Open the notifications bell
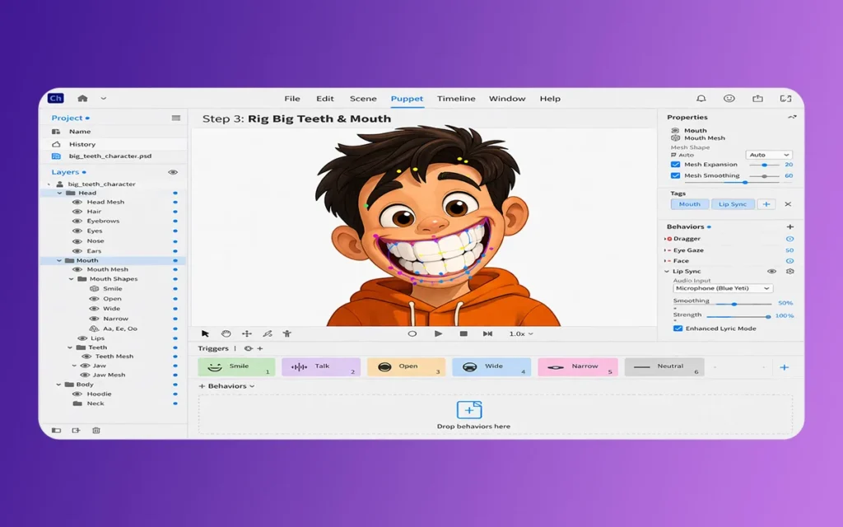This screenshot has height=527, width=843. [701, 99]
